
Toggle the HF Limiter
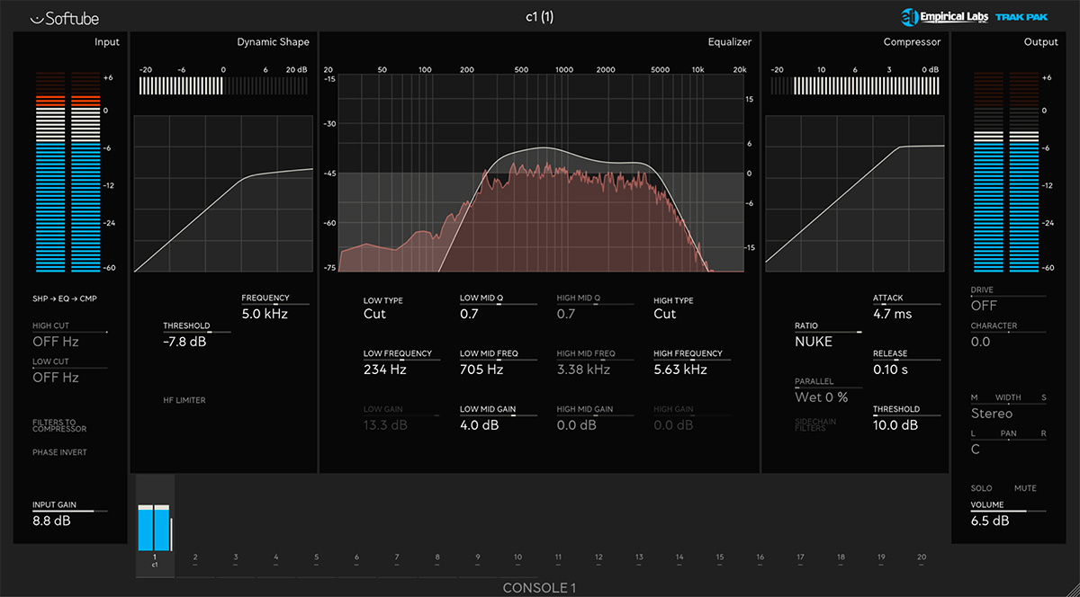coord(184,400)
